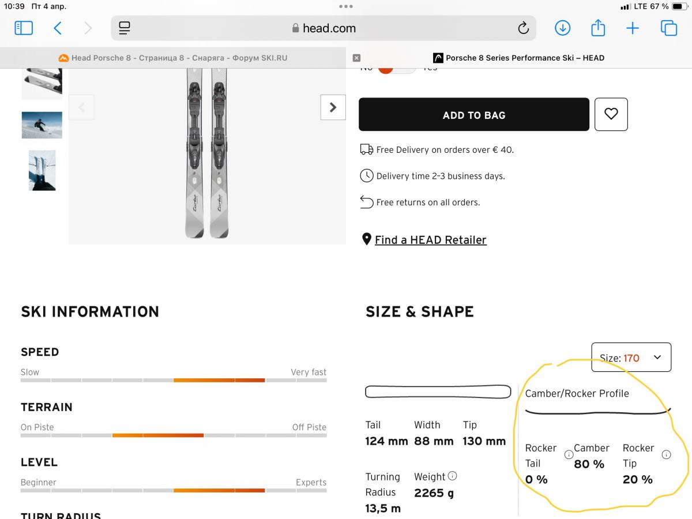Click the SPEED rating bar
The width and height of the screenshot is (692, 519).
tap(174, 381)
